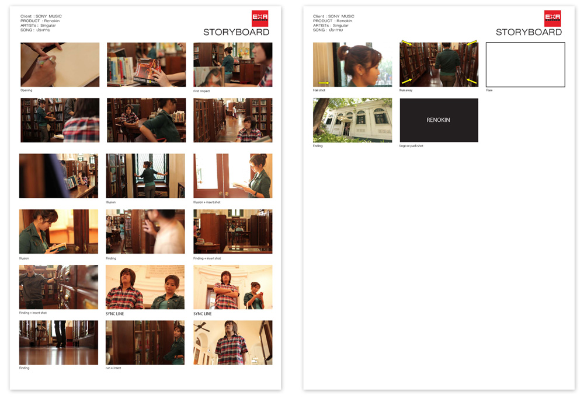Click the "Ending" caption text

click(x=318, y=146)
